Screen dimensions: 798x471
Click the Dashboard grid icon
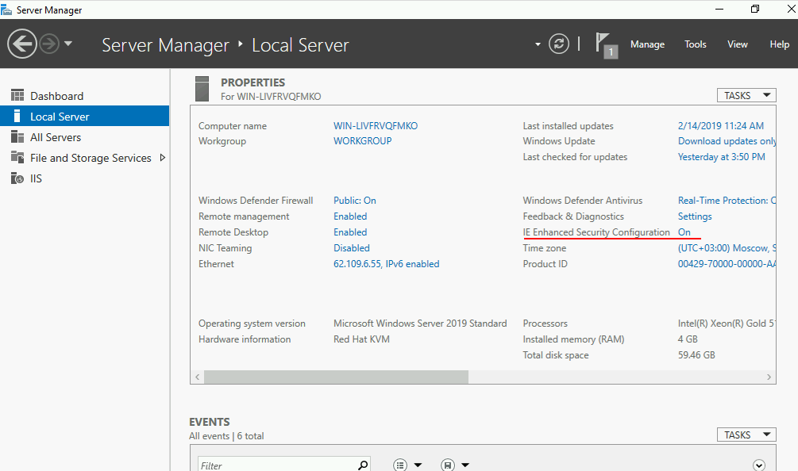click(17, 95)
